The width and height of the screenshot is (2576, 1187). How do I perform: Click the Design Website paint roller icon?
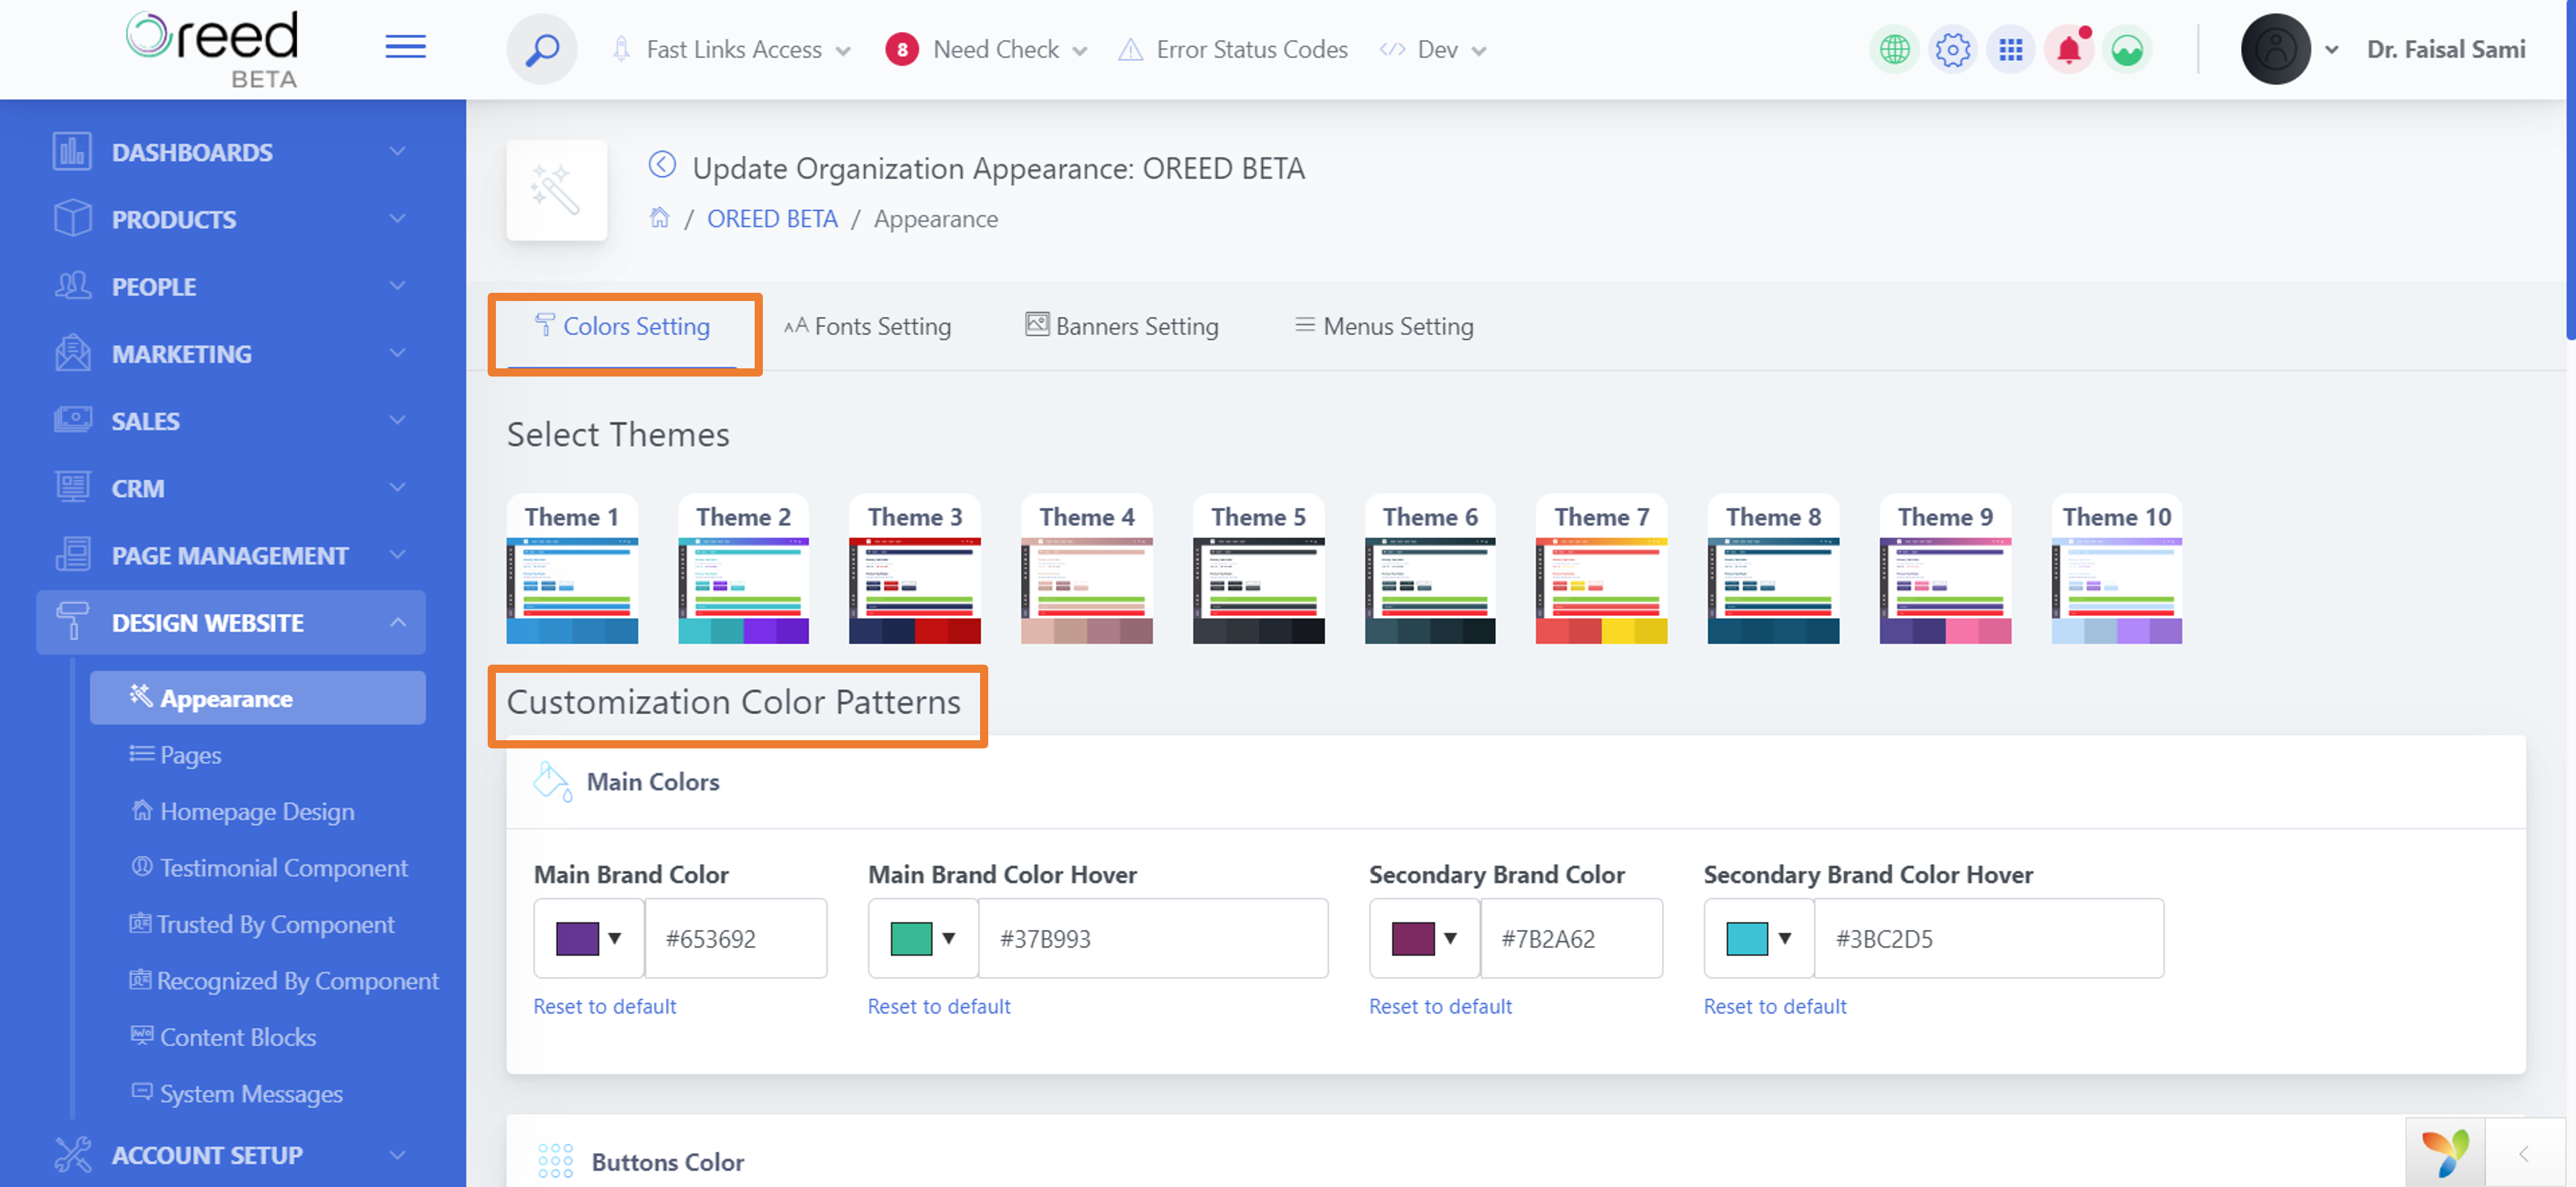(72, 621)
